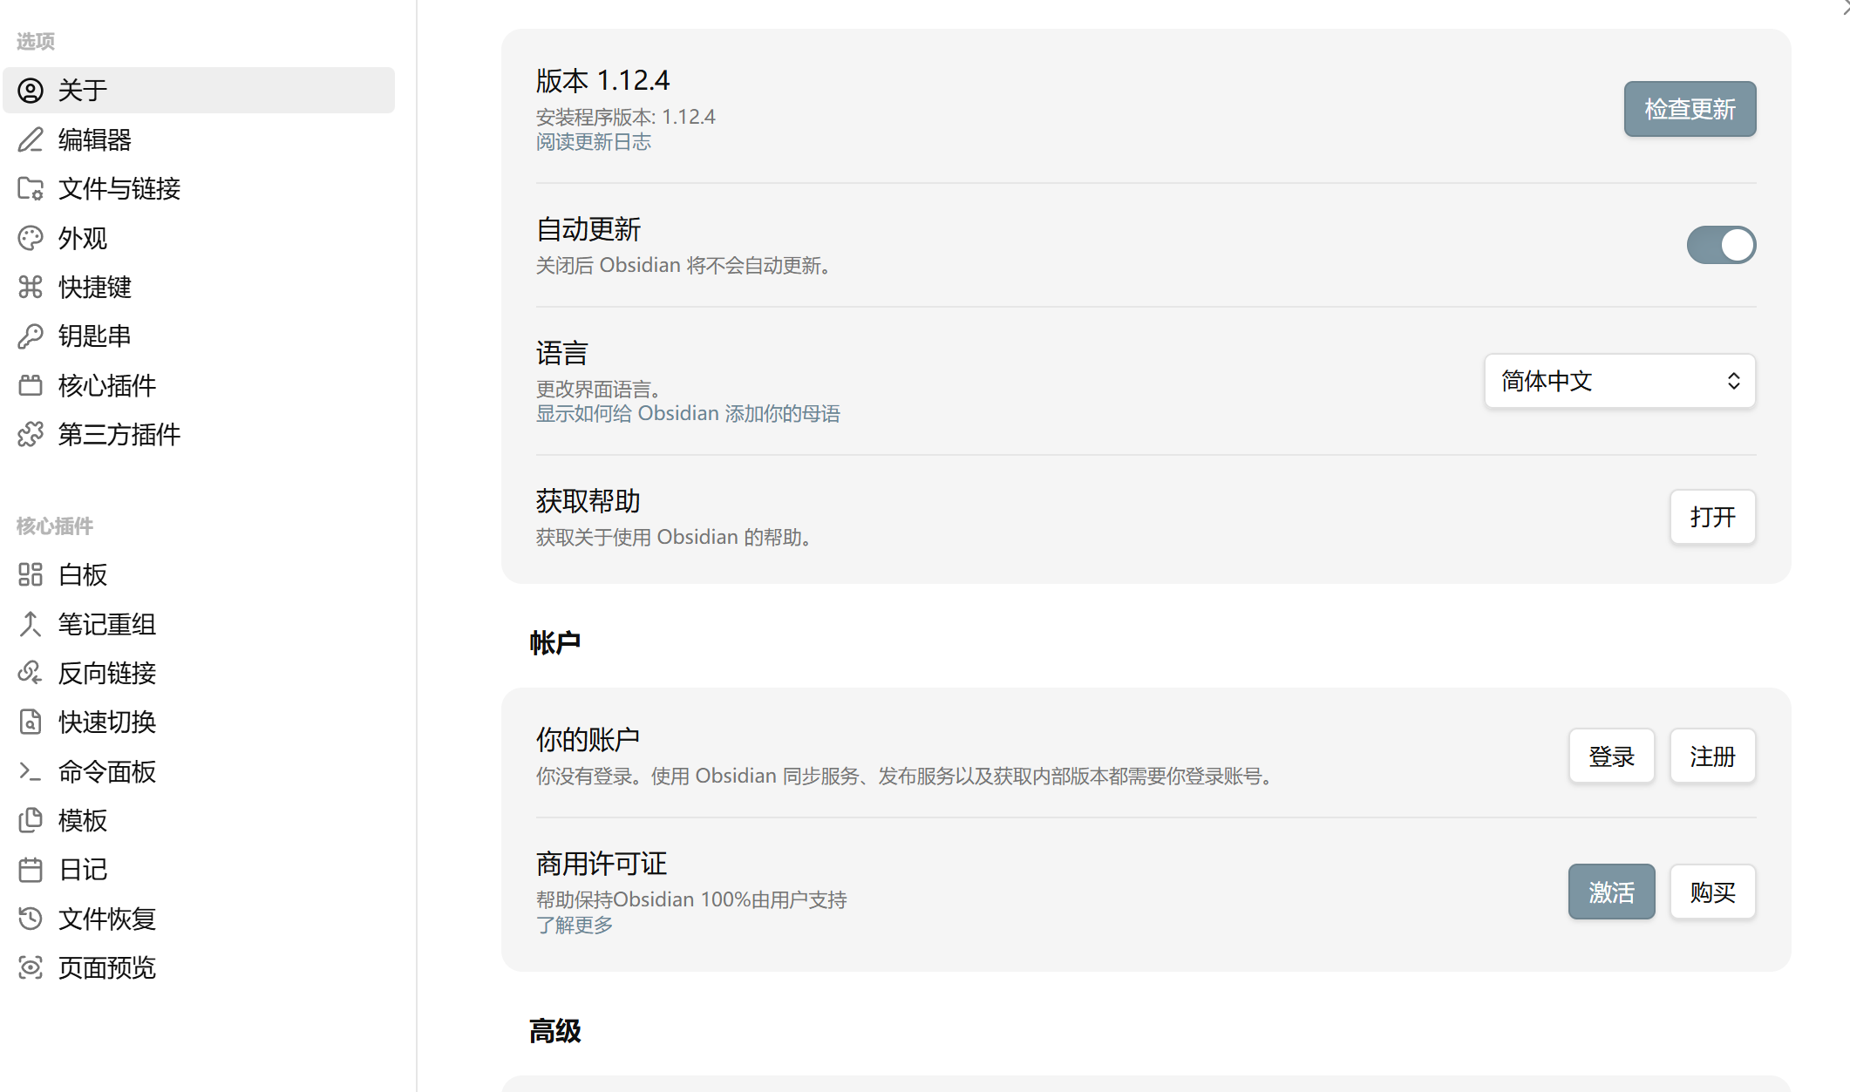Click the clock-arrow icon for 文件恢复
The image size is (1850, 1092).
(x=31, y=919)
